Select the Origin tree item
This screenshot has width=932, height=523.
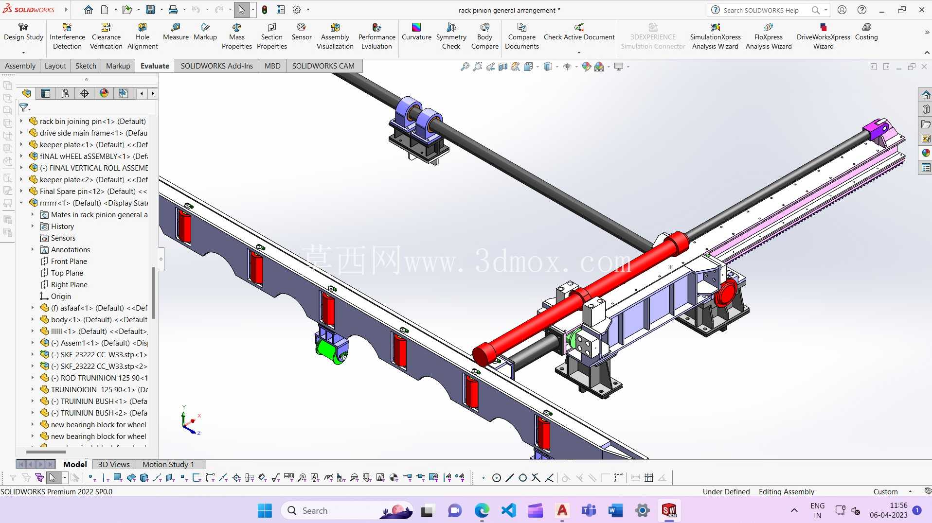click(61, 296)
